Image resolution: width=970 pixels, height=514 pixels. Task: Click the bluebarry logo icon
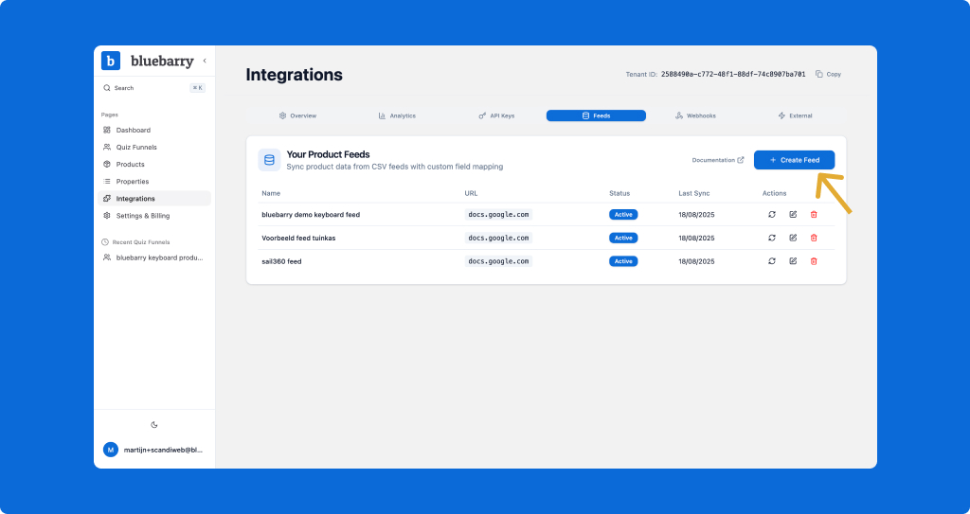pos(111,62)
